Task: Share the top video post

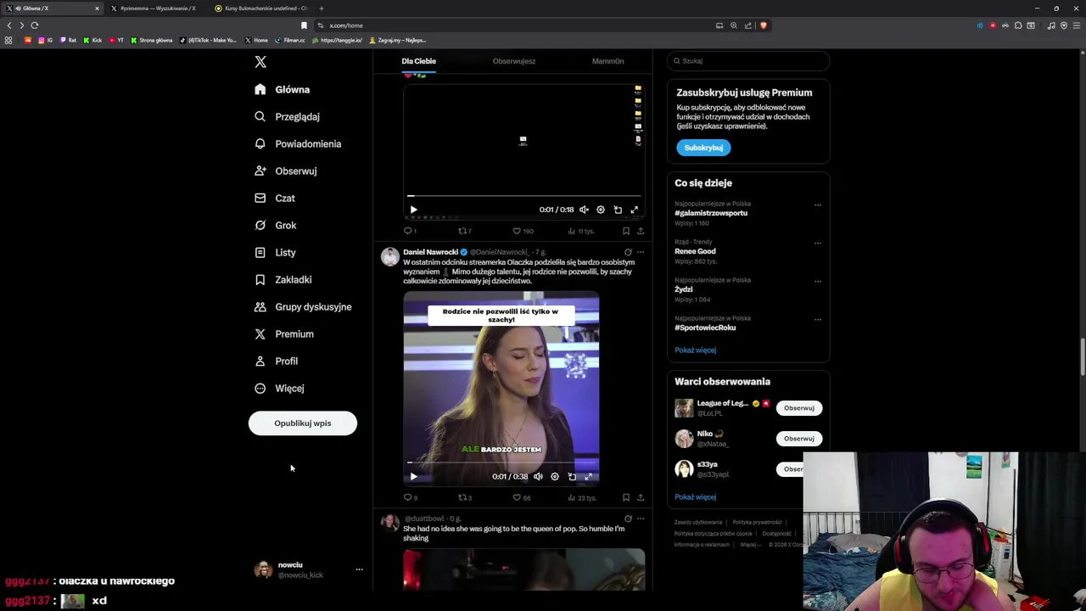Action: point(641,231)
